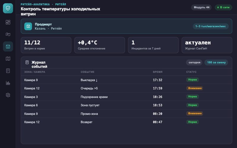
Task: Select the active store sidebar icon
Action: 8,46
